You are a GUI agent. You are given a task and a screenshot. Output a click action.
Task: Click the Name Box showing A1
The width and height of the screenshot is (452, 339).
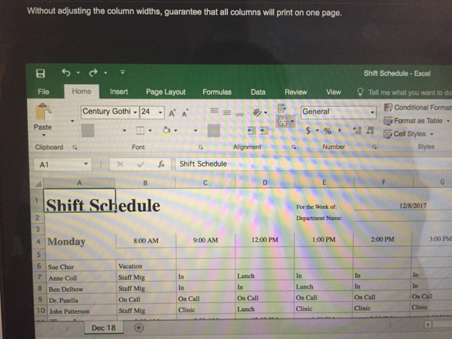coord(62,165)
